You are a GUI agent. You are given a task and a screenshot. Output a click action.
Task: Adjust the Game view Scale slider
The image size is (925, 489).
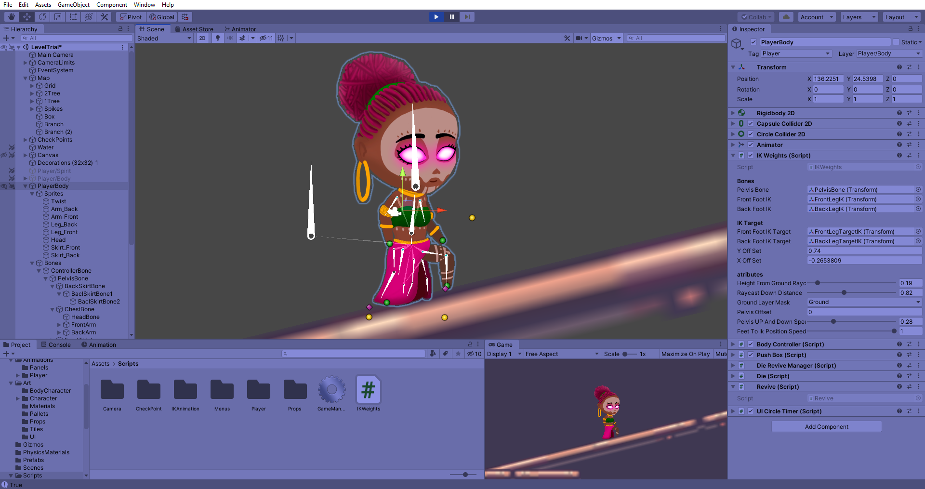point(630,354)
